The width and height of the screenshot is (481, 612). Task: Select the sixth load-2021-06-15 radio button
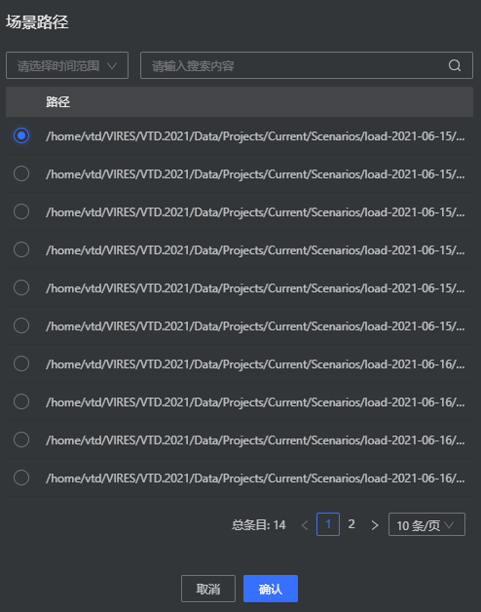click(x=21, y=325)
